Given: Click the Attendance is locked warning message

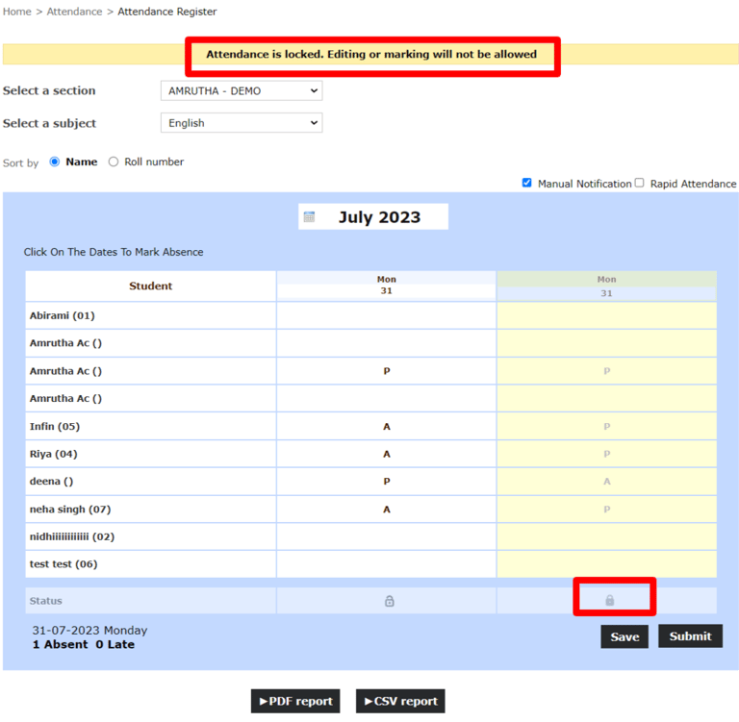Looking at the screenshot, I should (x=371, y=54).
